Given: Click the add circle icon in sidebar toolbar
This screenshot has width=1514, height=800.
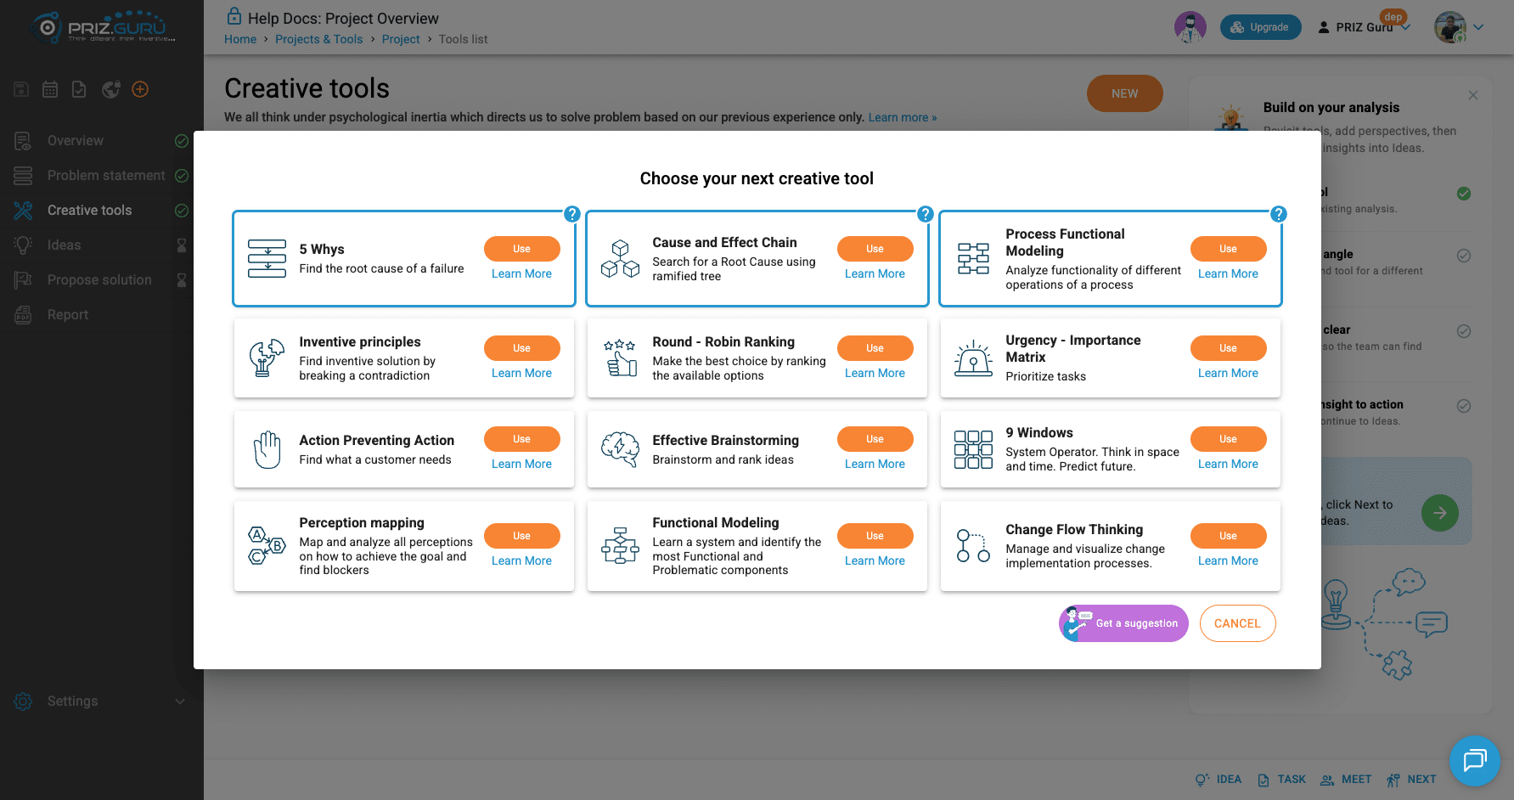Looking at the screenshot, I should click(x=140, y=89).
